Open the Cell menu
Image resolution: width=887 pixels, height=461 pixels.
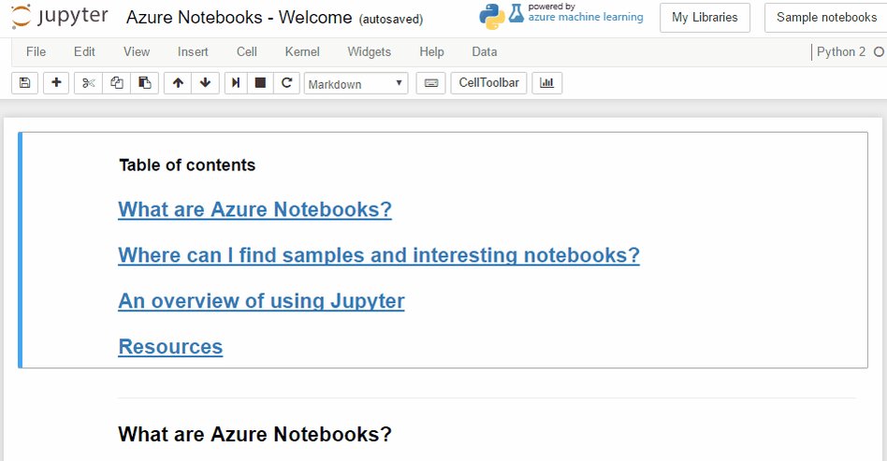[x=247, y=52]
